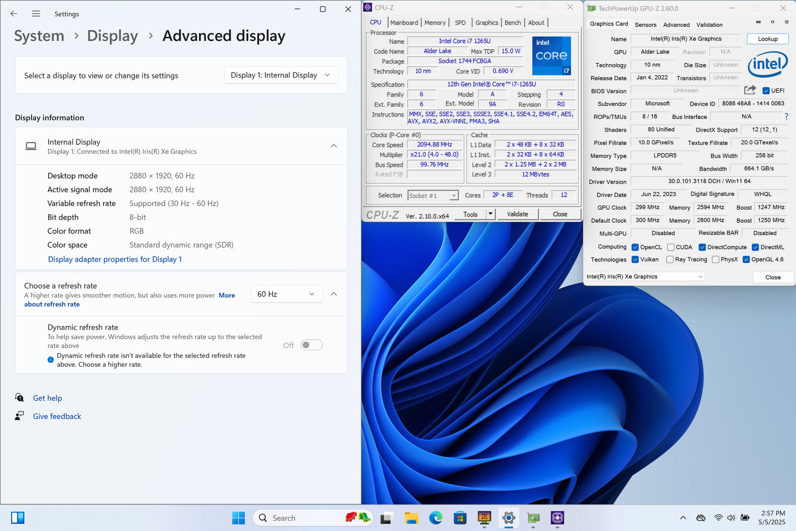Open the GPU-Z hamburger menu icon

787,22
